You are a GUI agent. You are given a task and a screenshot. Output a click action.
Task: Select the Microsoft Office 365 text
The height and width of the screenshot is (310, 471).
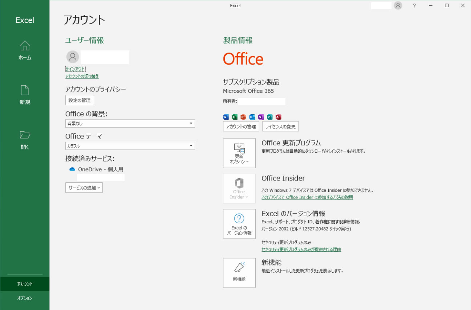248,91
